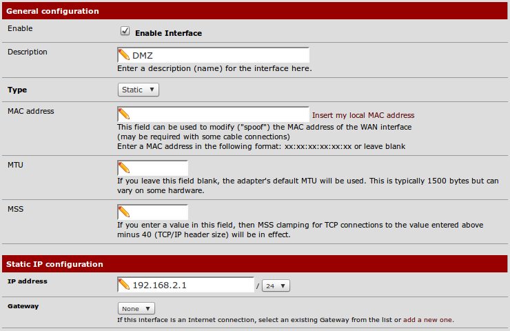The width and height of the screenshot is (510, 331).
Task: Open the Type dropdown showing Static
Action: point(138,90)
